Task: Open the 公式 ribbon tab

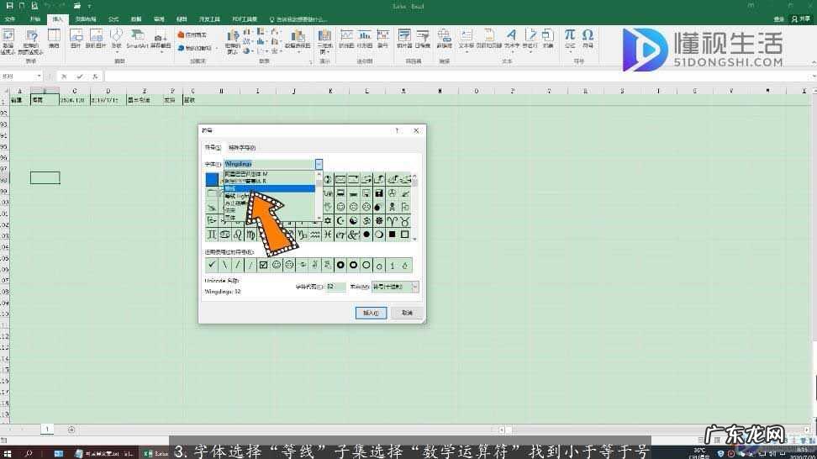Action: [113, 18]
